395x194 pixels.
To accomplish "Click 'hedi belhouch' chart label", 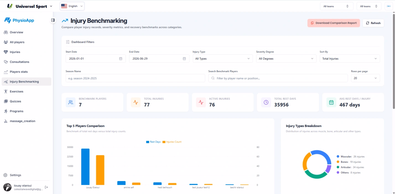I will pos(165,187).
